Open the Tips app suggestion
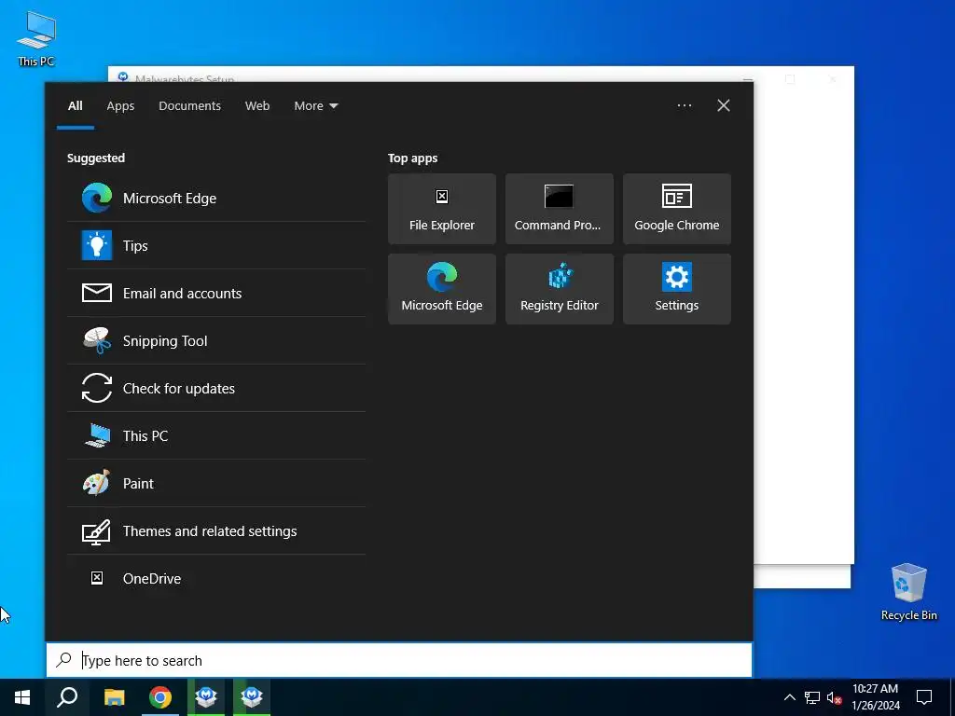 point(216,245)
